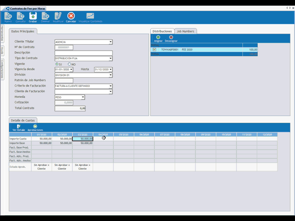This screenshot has width=295, height=221.
Task: Click the Nuevo toolbar icon
Action: coord(8,17)
